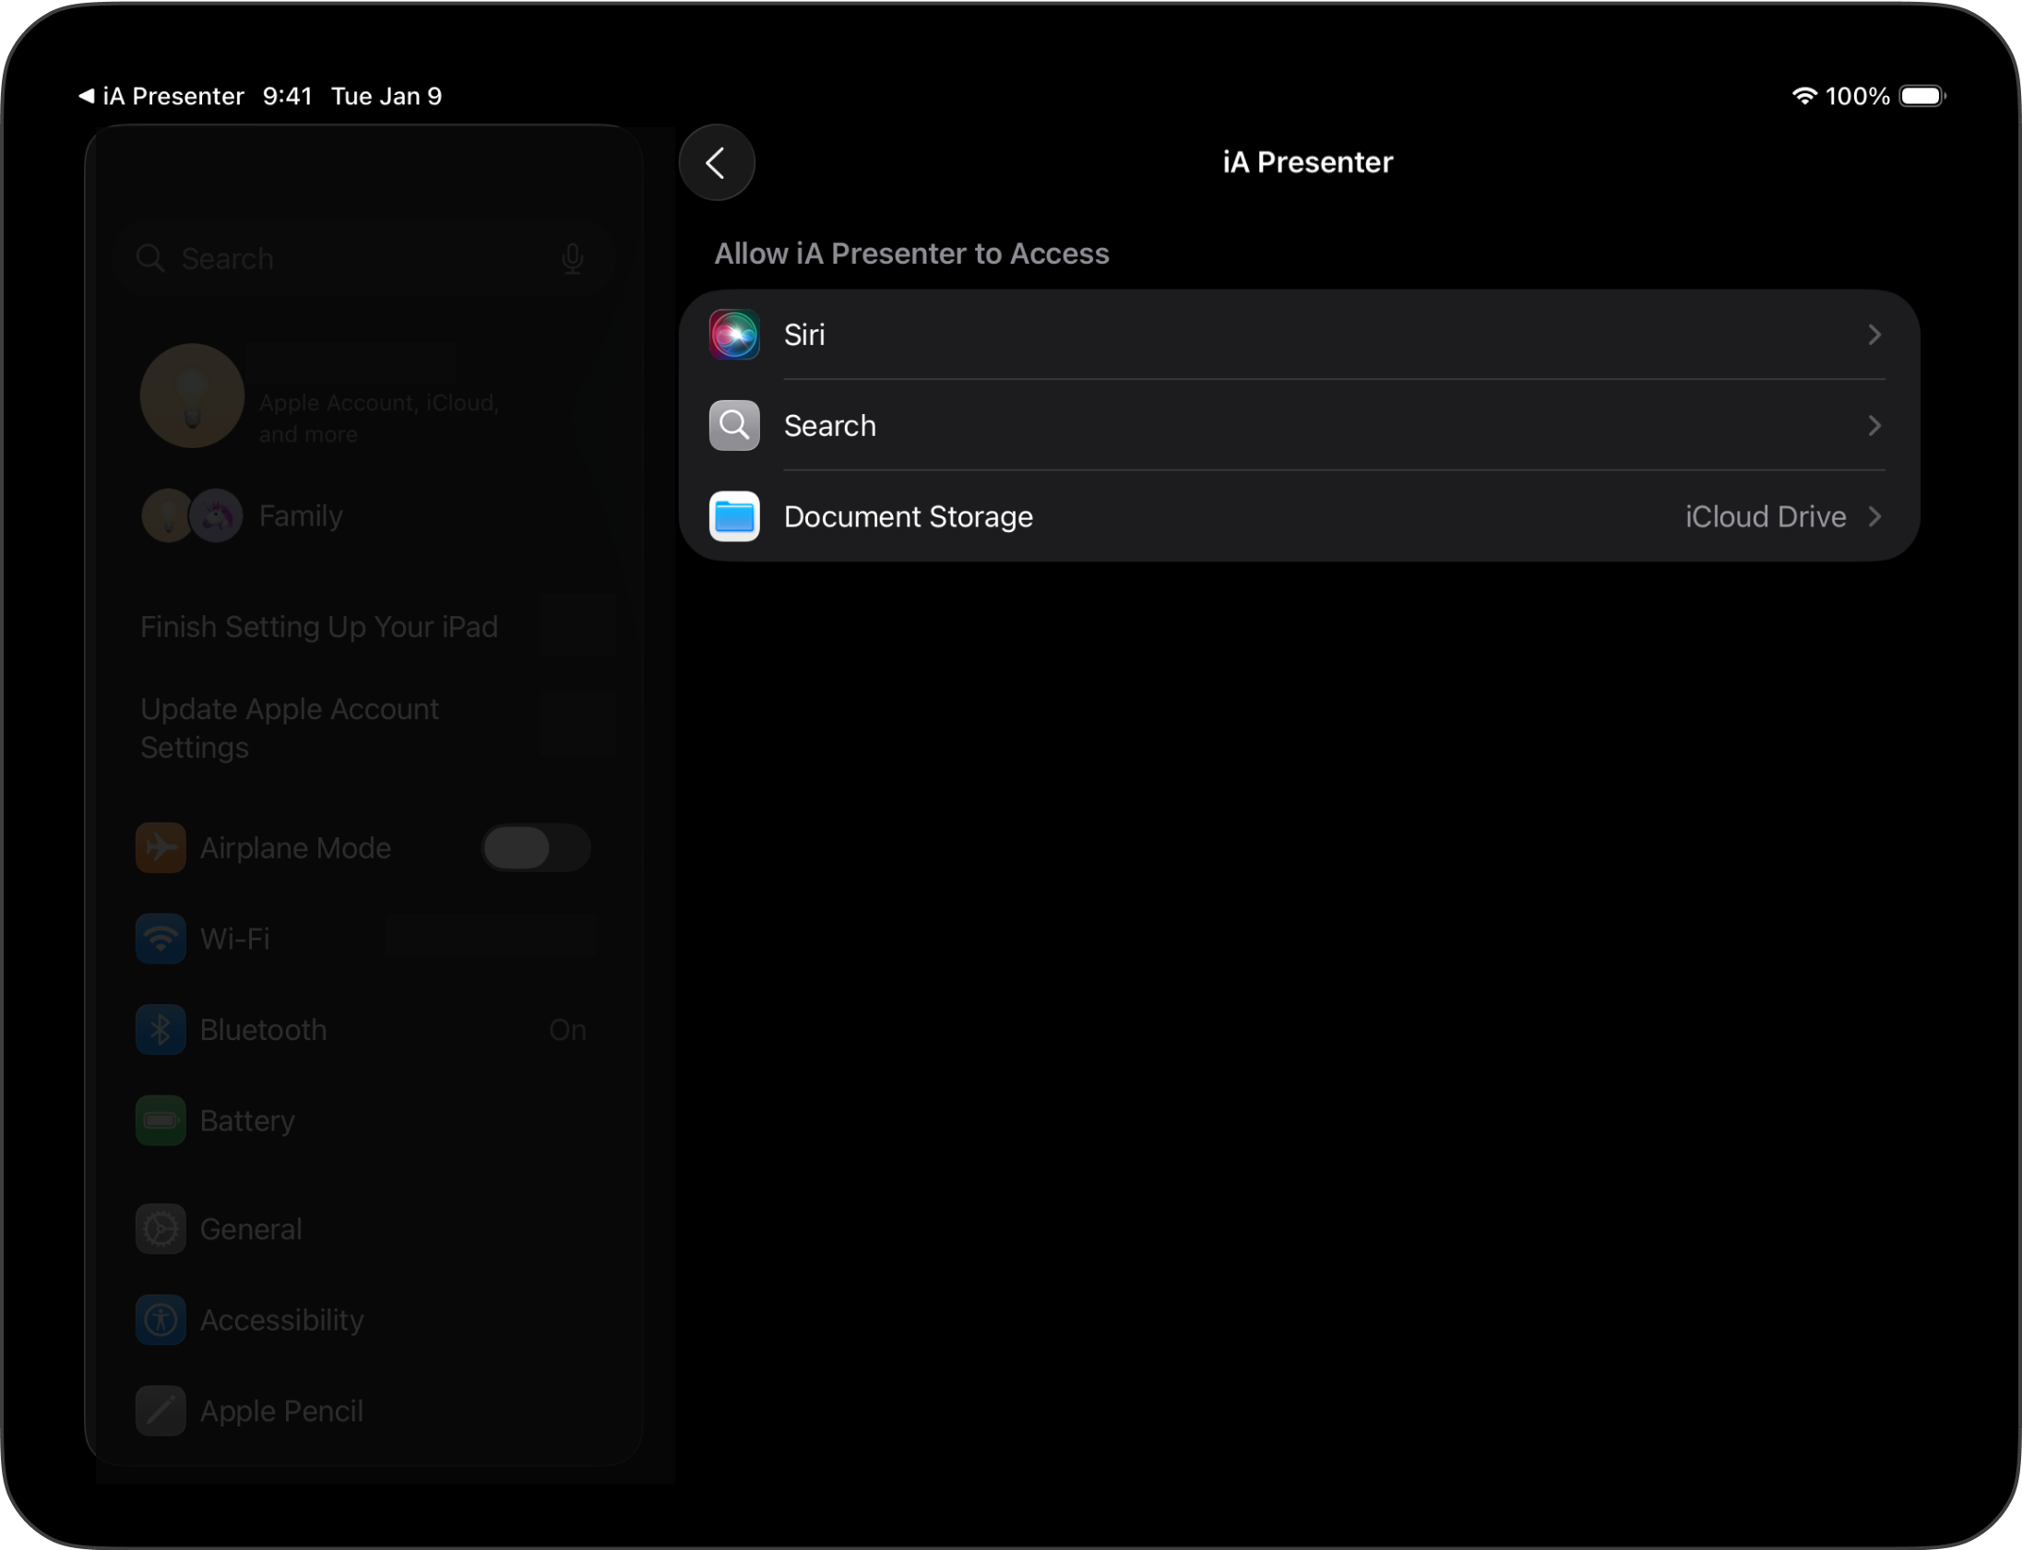
Task: Return to iA Presenter via status bar
Action: (161, 96)
